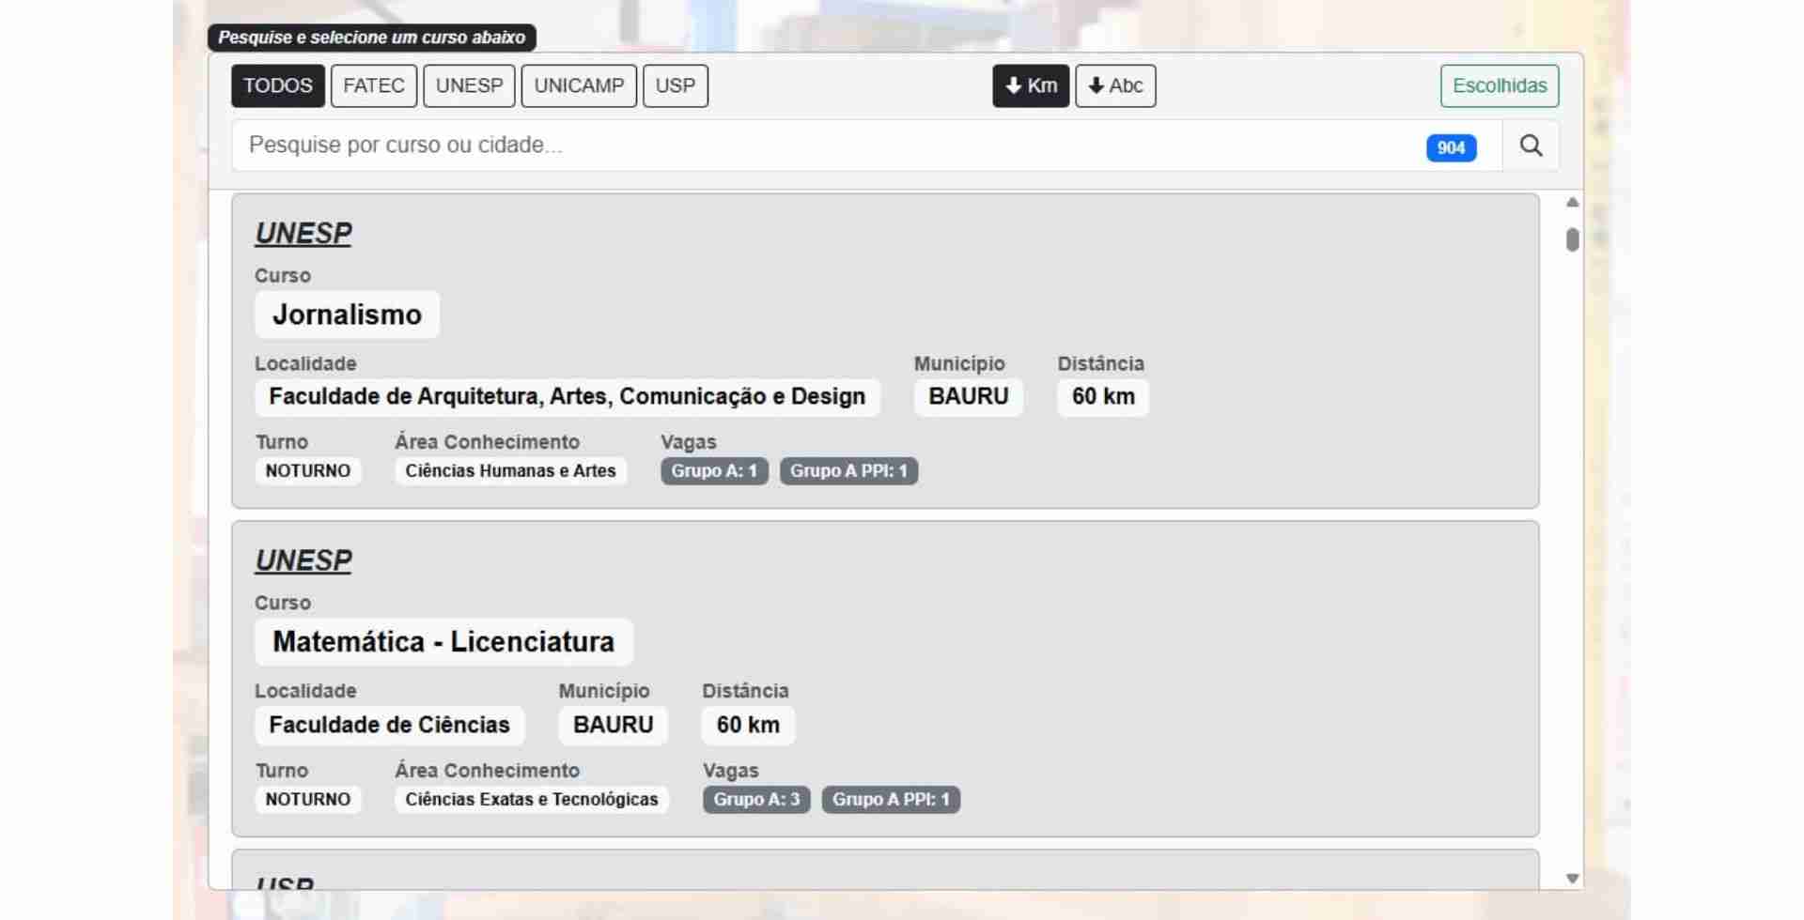Open the Escolhidas list

click(1499, 85)
